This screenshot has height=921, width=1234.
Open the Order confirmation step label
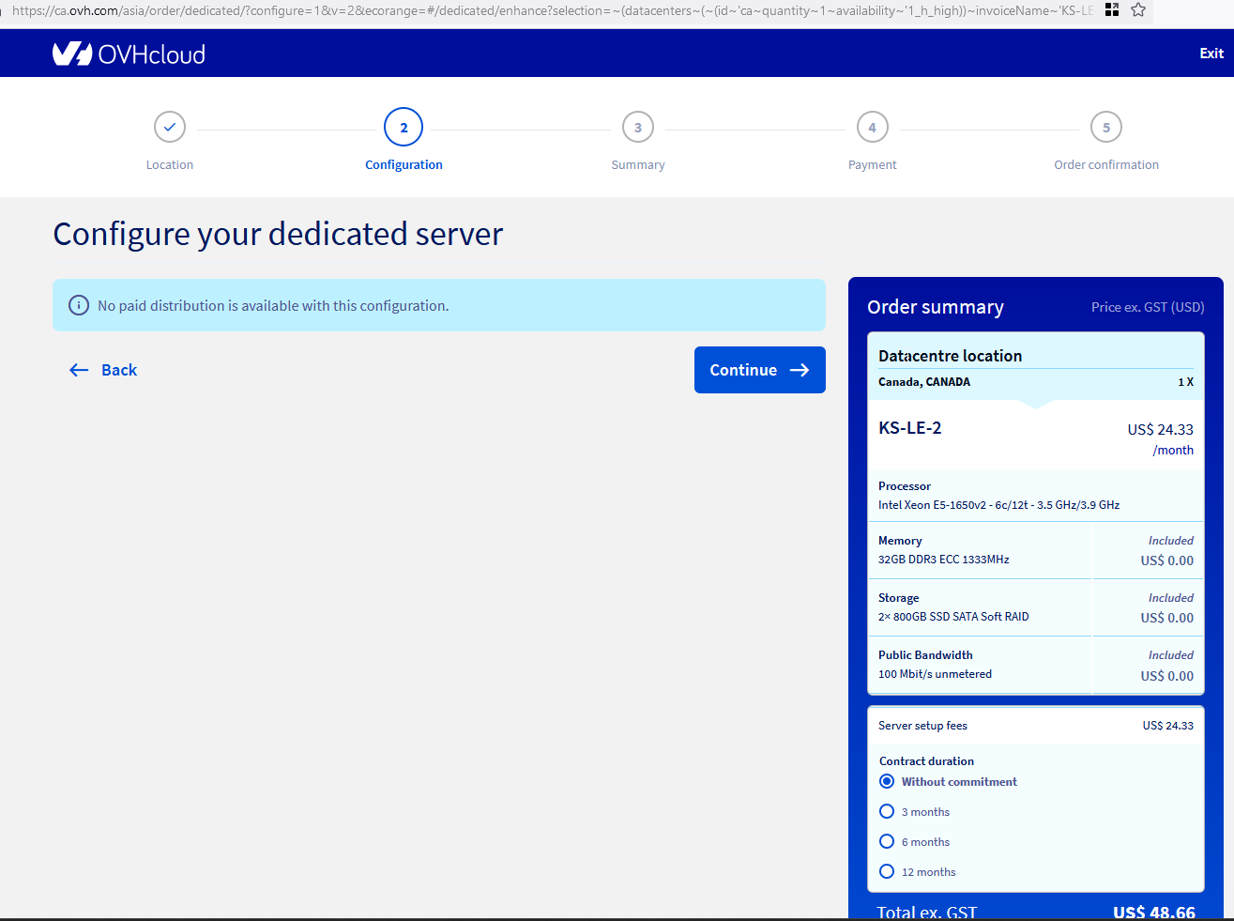(1106, 164)
